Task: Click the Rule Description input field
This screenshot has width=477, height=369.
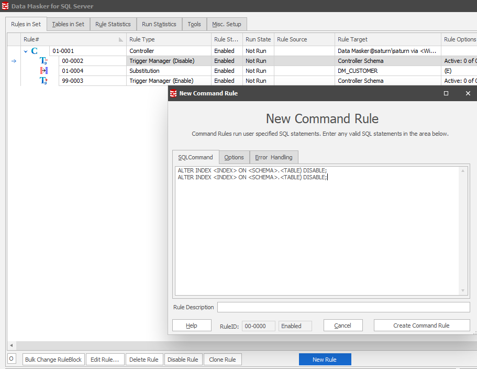Action: (x=343, y=307)
